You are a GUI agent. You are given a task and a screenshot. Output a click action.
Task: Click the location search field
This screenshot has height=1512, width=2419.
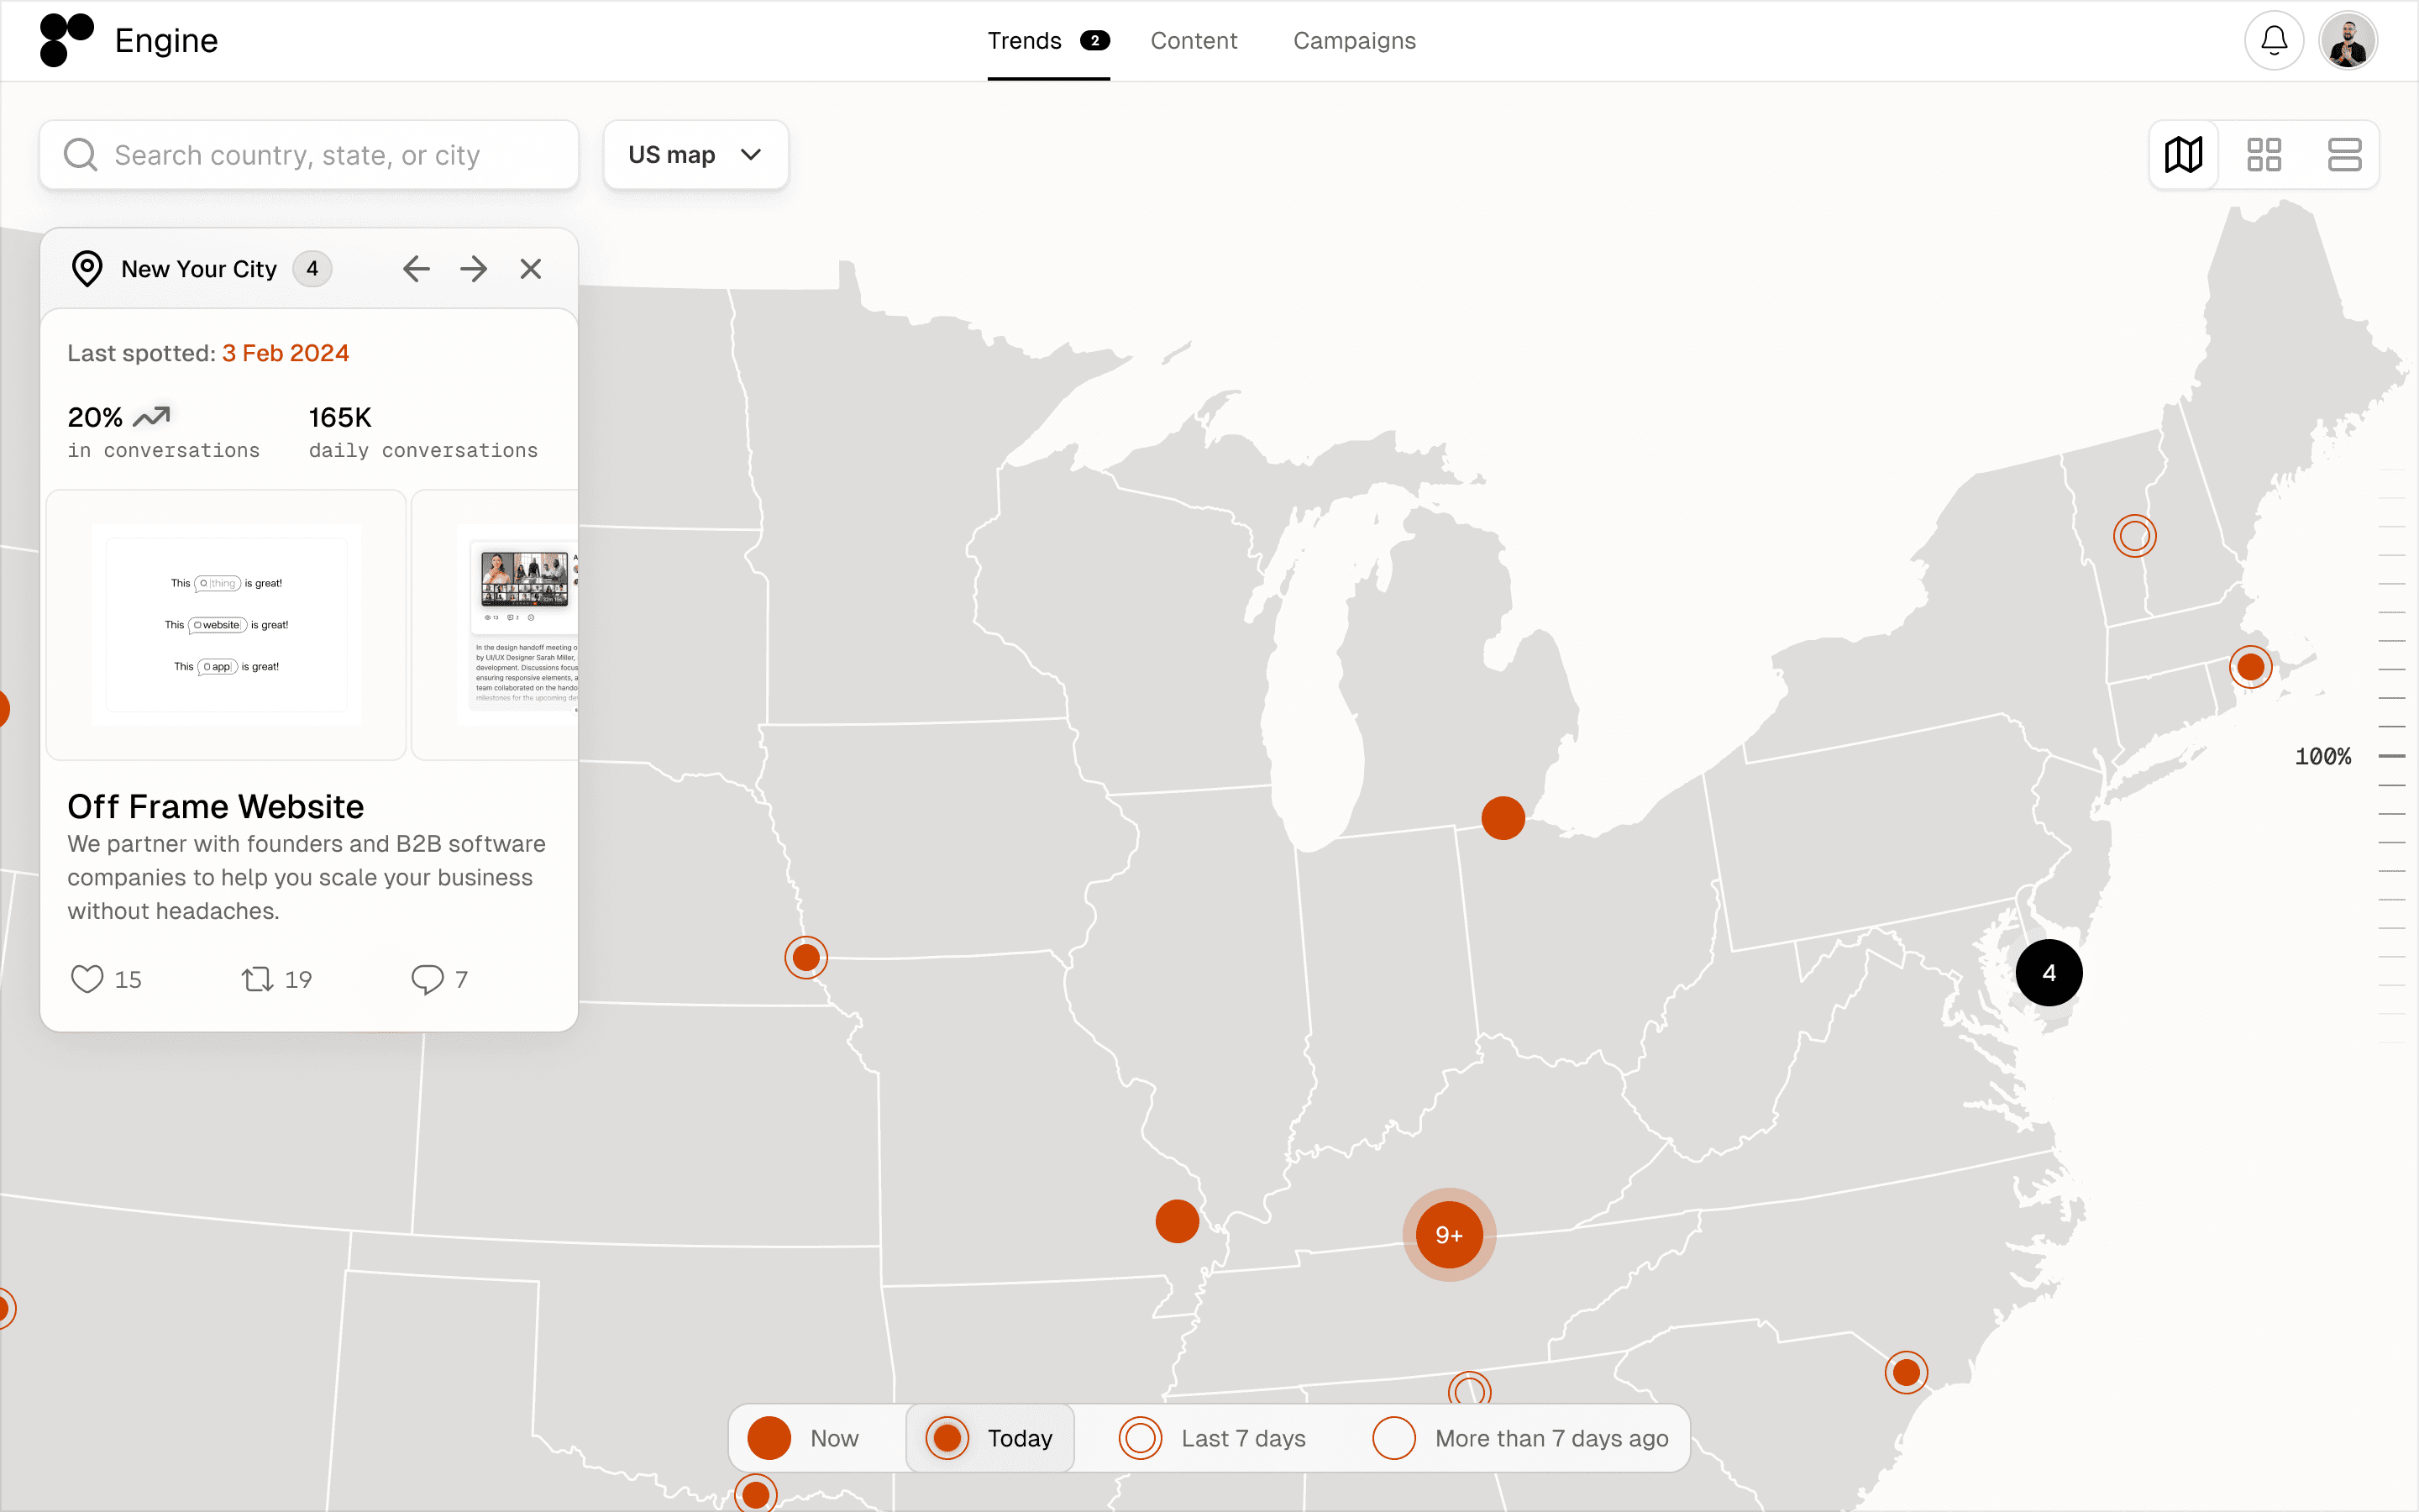(310, 155)
